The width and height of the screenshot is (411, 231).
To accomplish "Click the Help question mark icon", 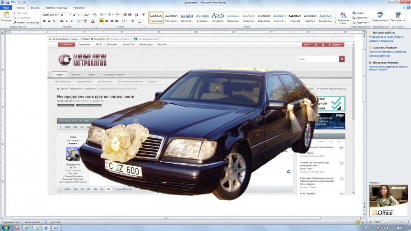I will click(x=408, y=7).
